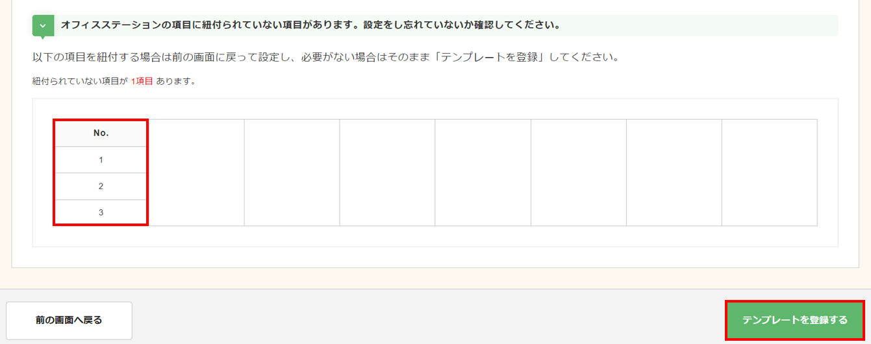Click the 以下の項目を紐付する場合 instruction sentence
Image resolution: width=871 pixels, height=344 pixels.
(x=327, y=57)
